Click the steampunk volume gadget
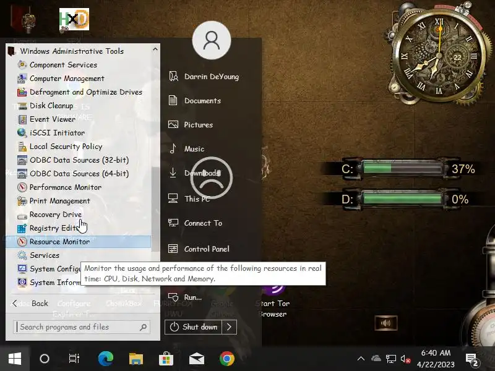This screenshot has height=371, width=495. 385,323
